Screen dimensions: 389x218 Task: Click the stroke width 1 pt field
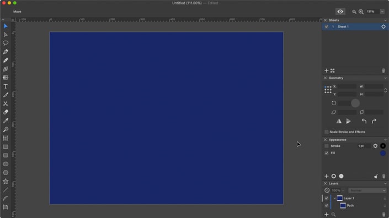click(364, 146)
